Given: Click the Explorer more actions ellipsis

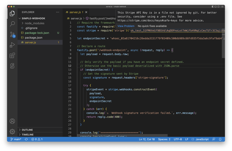Looking at the screenshot, I should click(x=57, y=12).
